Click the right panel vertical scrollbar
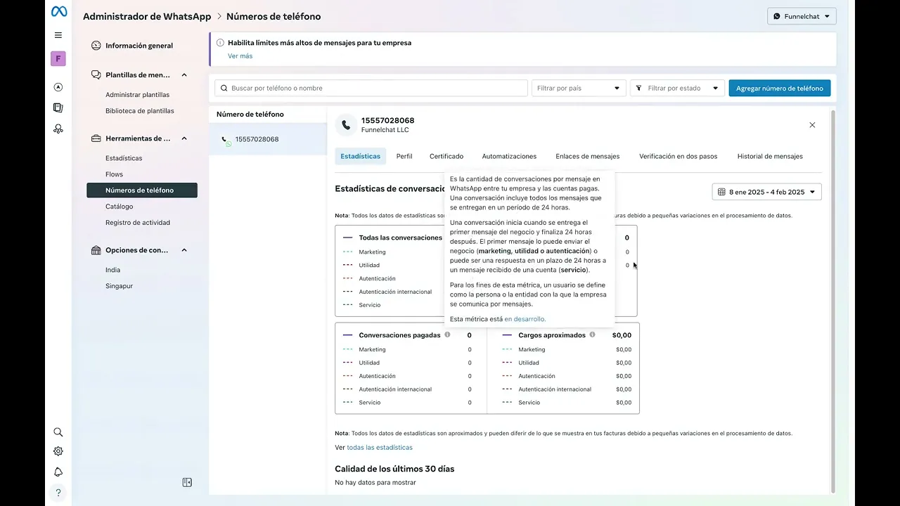 tap(833, 301)
